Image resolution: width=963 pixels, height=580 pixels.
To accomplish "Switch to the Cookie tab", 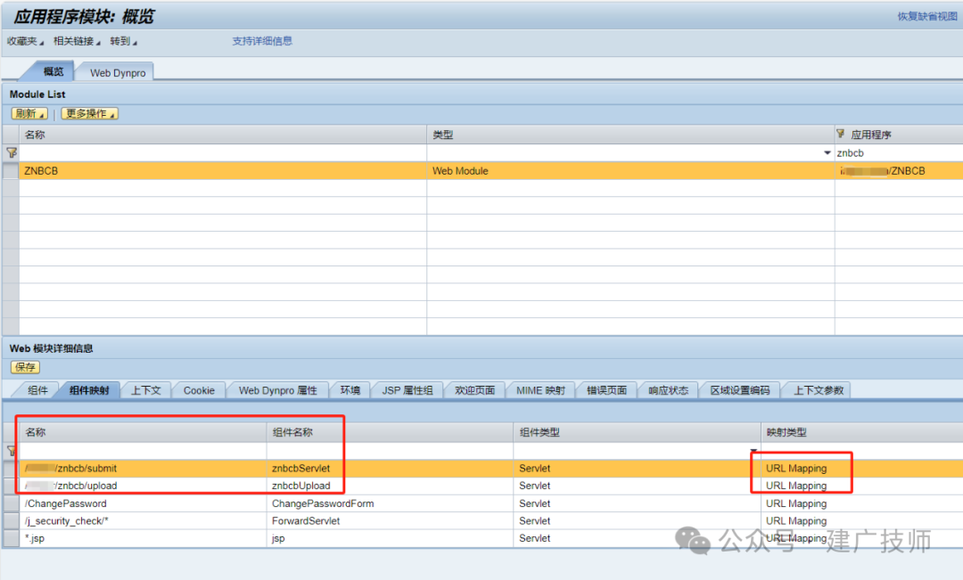I will pyautogui.click(x=199, y=390).
